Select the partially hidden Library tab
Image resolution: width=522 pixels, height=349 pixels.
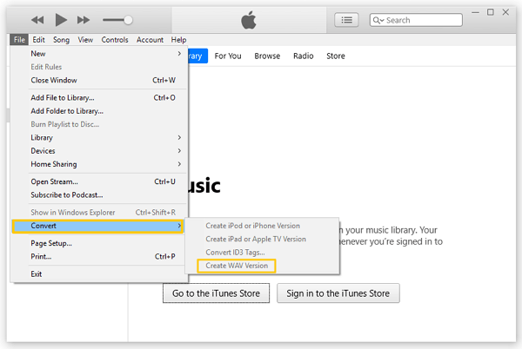[197, 56]
